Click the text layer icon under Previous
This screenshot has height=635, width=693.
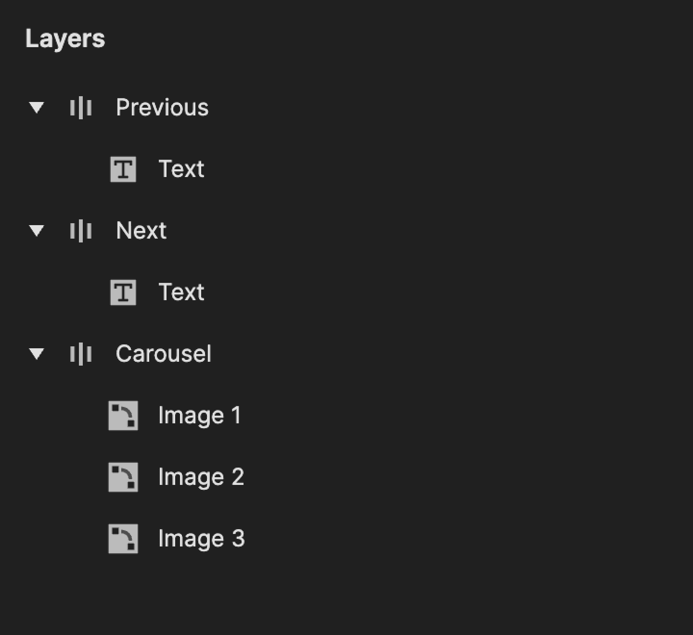pos(124,169)
